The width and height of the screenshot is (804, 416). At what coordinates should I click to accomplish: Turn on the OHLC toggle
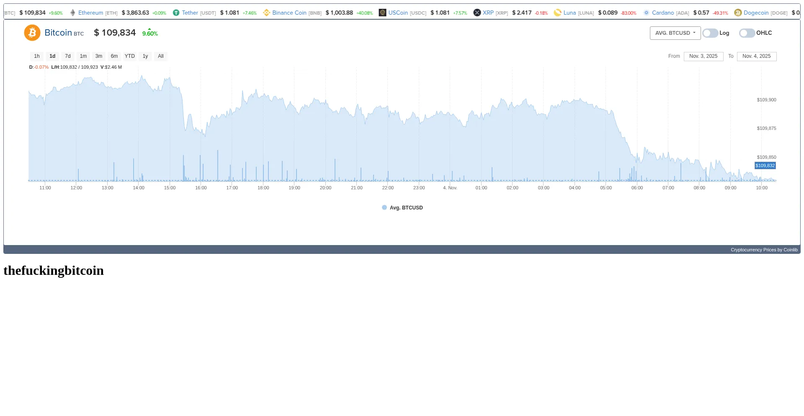(747, 33)
